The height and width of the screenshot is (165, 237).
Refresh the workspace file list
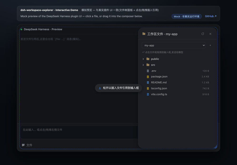click(x=203, y=34)
